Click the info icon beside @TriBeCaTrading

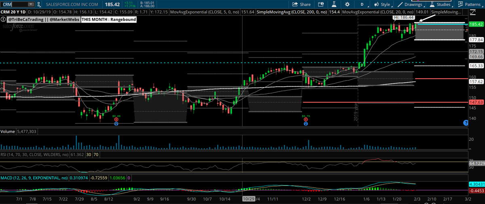(x=3, y=19)
